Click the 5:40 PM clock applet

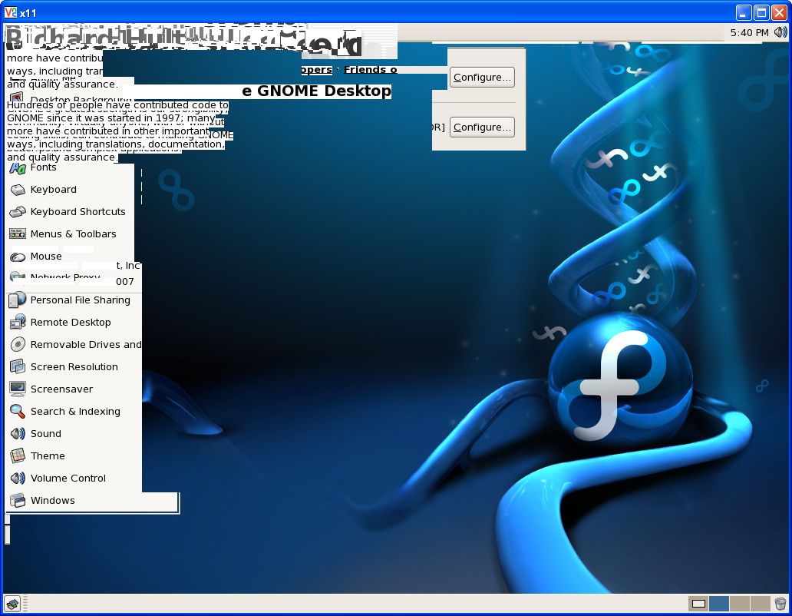point(749,33)
